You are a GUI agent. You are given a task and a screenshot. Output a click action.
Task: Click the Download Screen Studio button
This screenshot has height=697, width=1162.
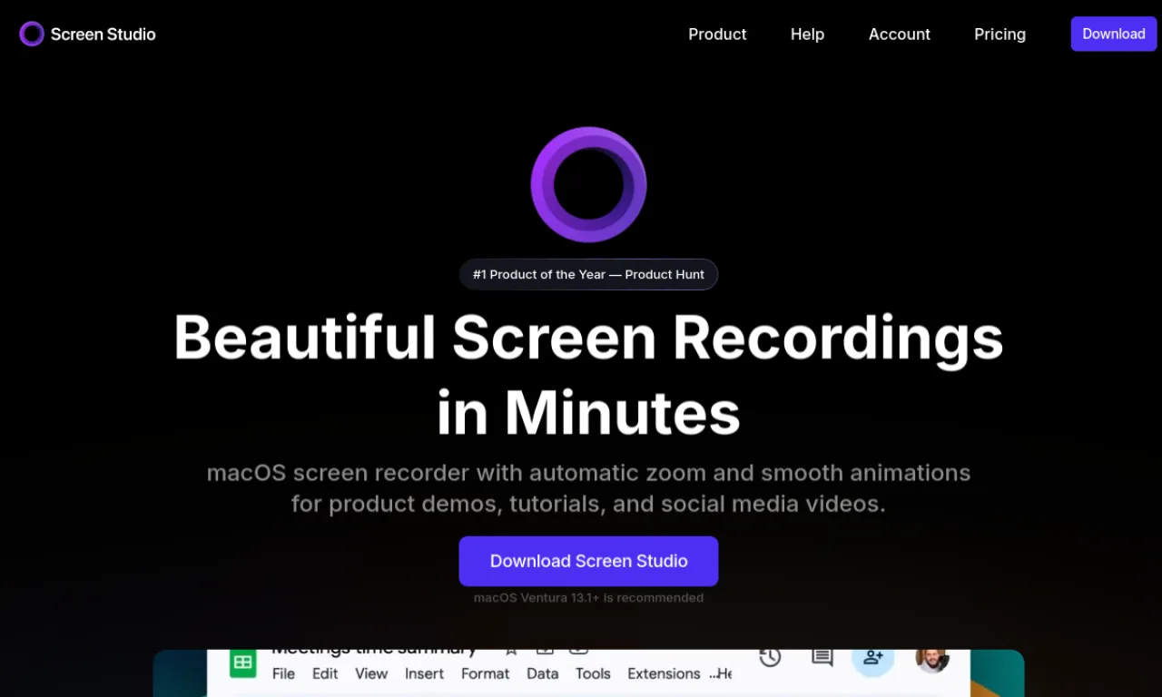588,561
